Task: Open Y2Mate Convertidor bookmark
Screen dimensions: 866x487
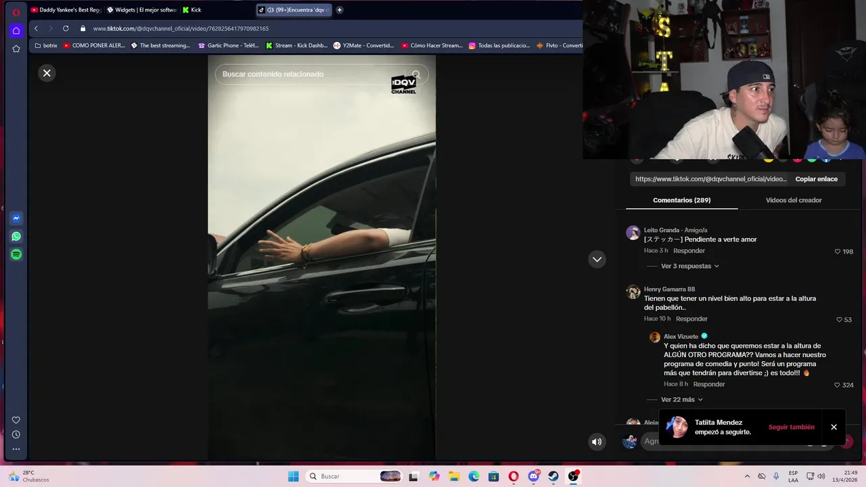Action: click(364, 45)
